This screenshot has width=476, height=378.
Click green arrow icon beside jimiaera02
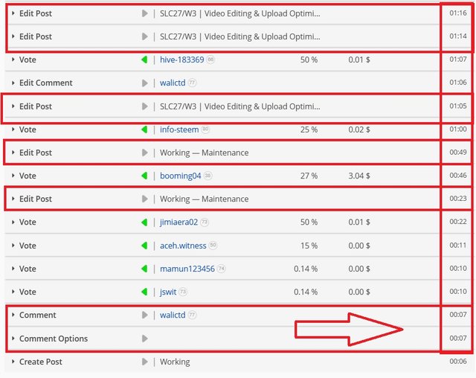coord(144,222)
